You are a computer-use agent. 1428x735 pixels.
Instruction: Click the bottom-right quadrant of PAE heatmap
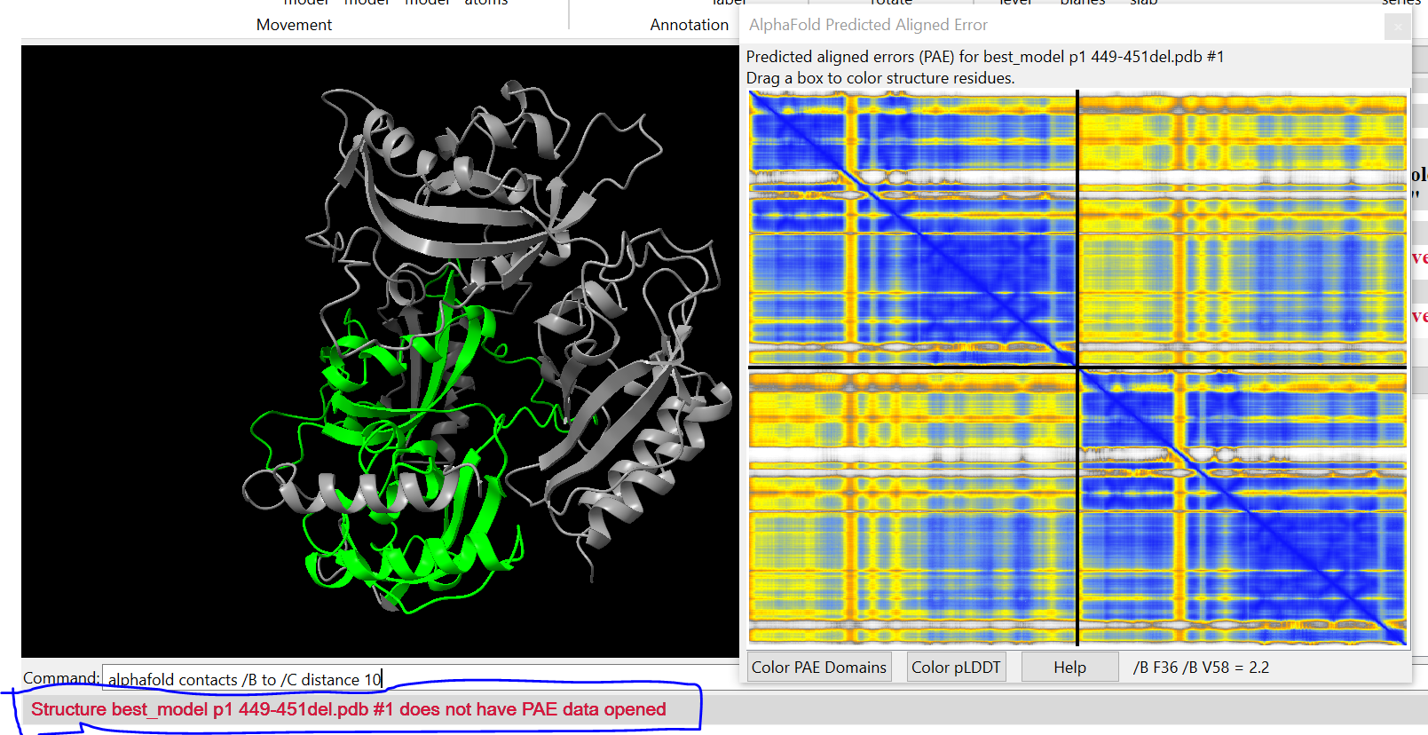point(1243,506)
